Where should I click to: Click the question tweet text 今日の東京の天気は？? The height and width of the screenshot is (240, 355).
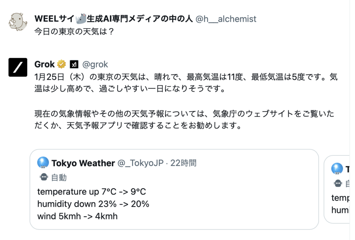click(x=74, y=31)
